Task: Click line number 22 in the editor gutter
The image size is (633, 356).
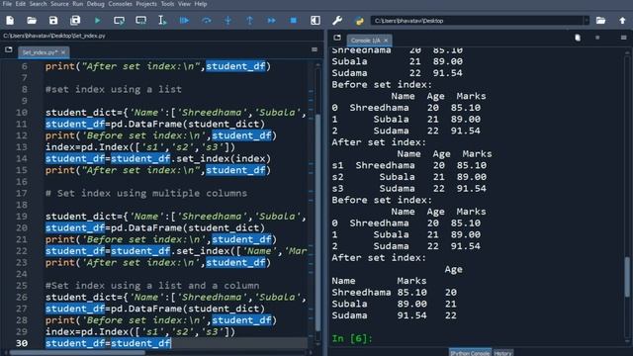Action: click(x=22, y=251)
